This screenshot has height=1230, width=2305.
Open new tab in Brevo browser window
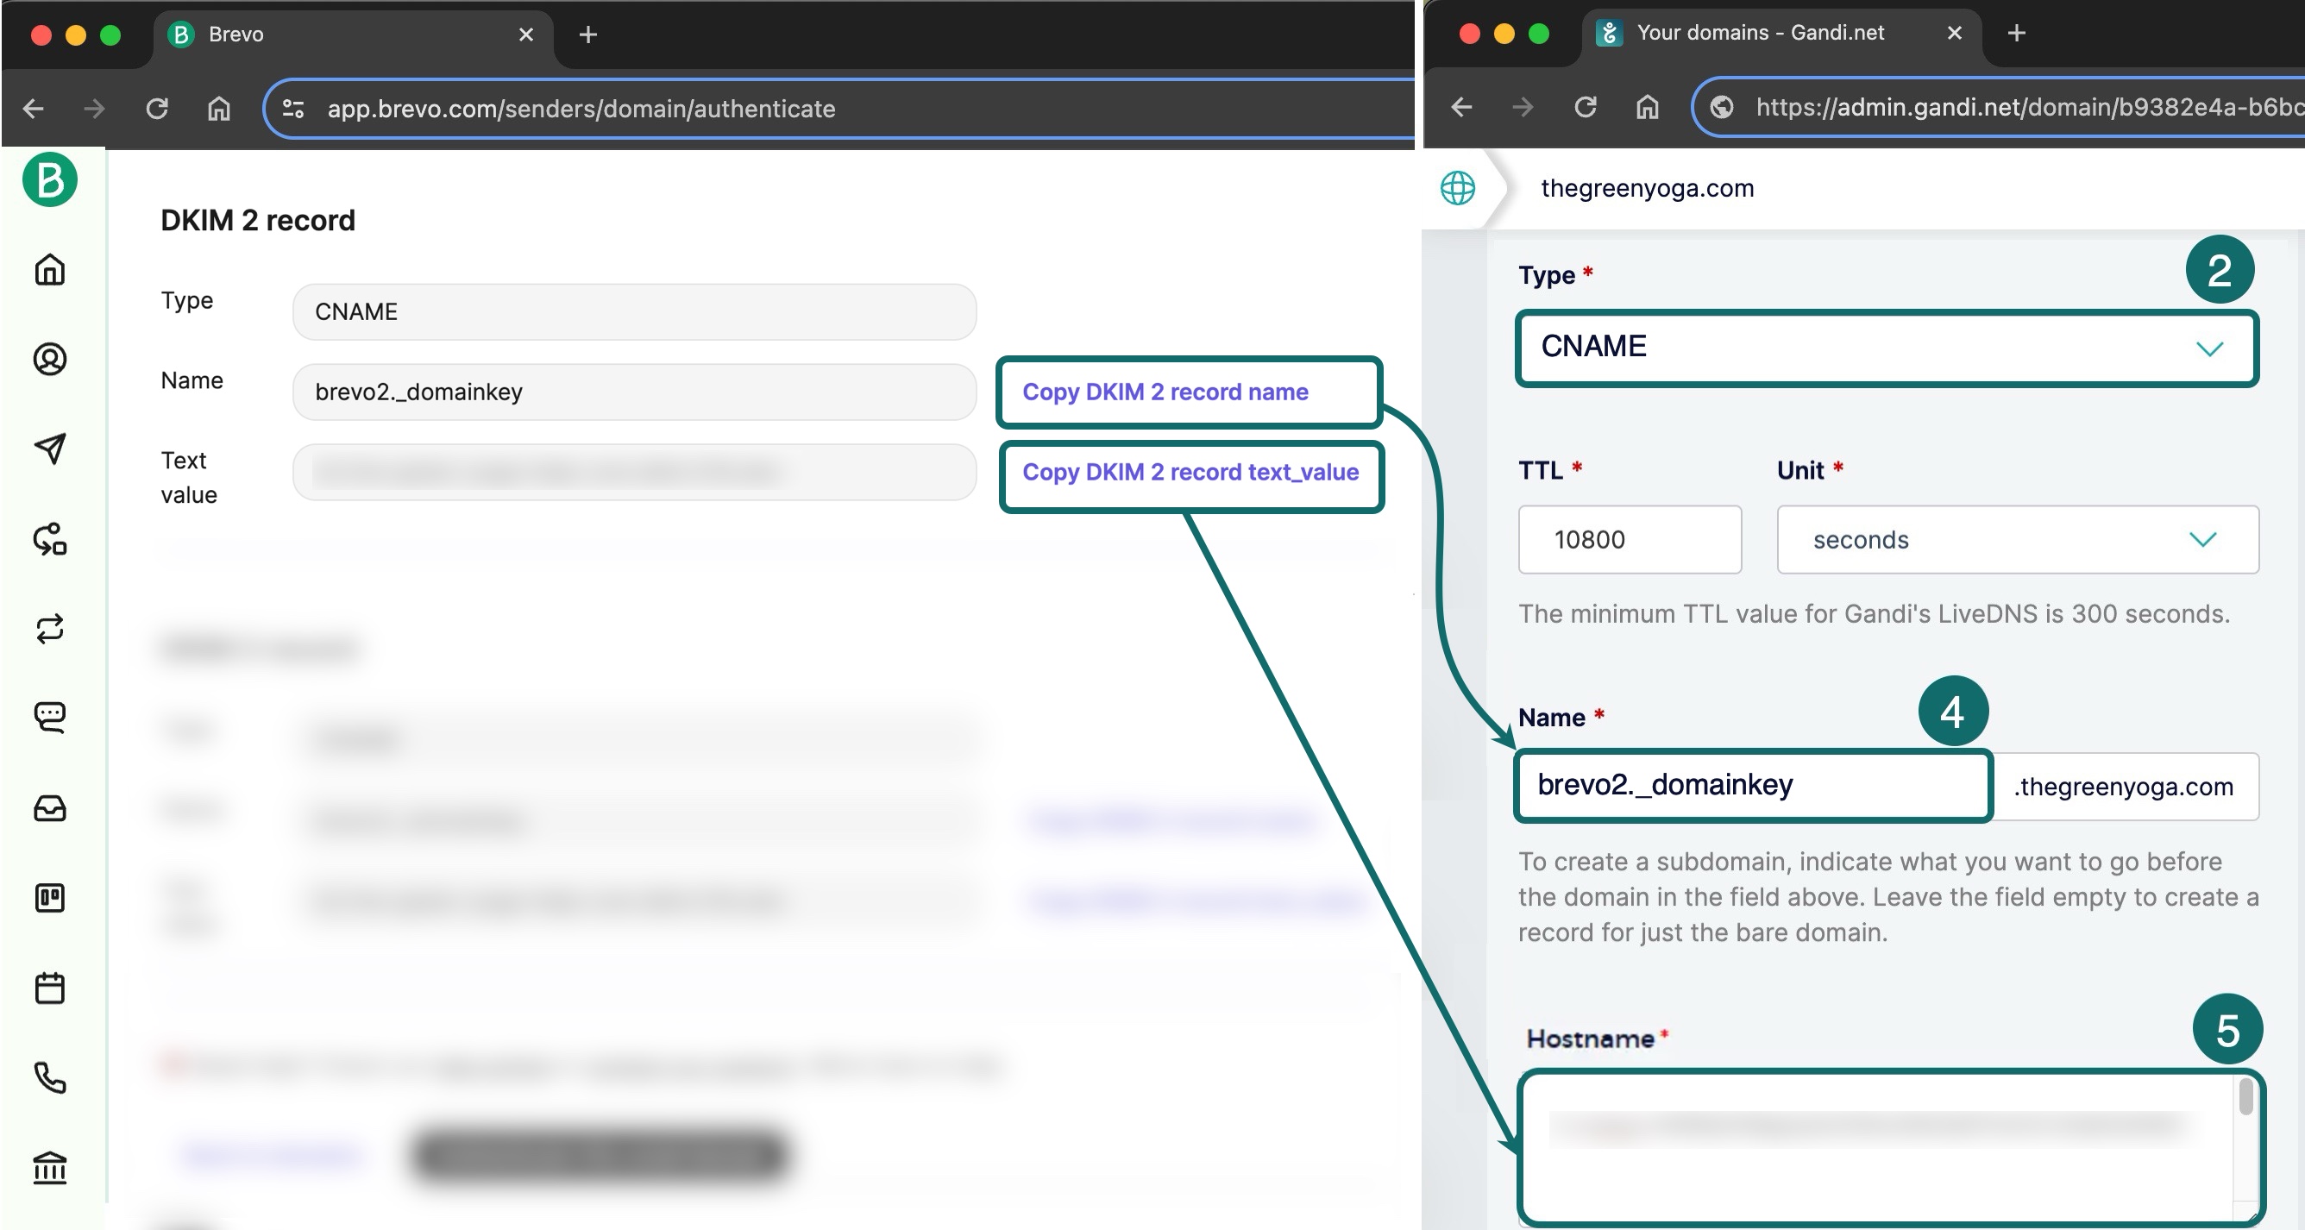point(587,35)
